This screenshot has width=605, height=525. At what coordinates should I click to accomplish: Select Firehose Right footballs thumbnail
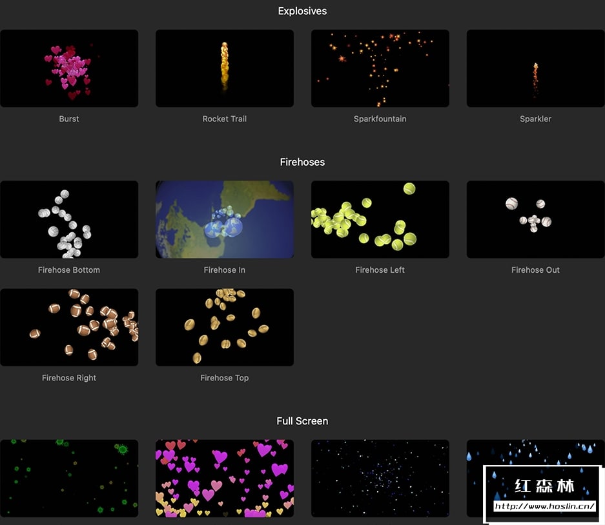coord(69,327)
